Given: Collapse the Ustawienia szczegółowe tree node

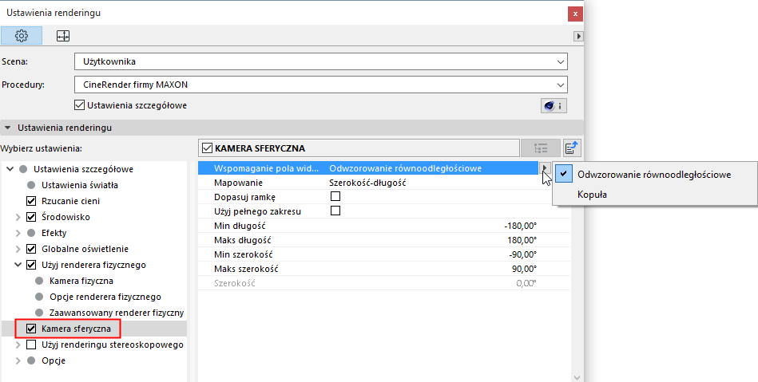Looking at the screenshot, I should 10,169.
